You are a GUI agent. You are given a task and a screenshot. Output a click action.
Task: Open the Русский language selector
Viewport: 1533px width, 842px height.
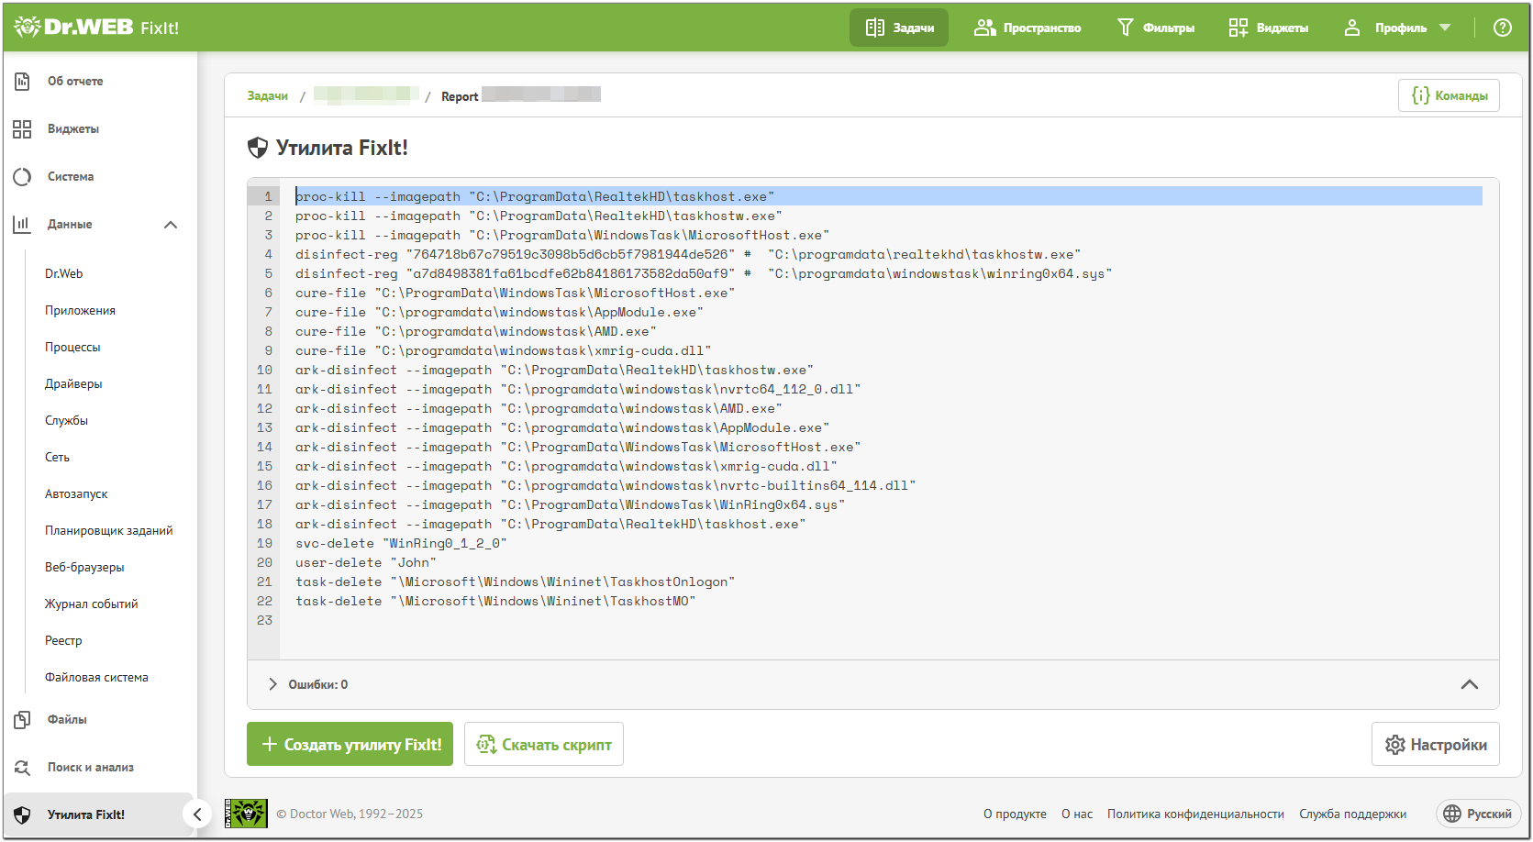1478,814
